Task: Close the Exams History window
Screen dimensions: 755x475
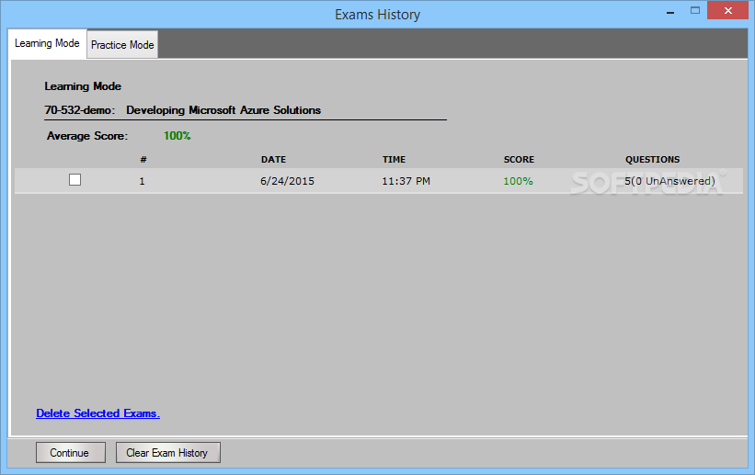Action: (x=728, y=10)
